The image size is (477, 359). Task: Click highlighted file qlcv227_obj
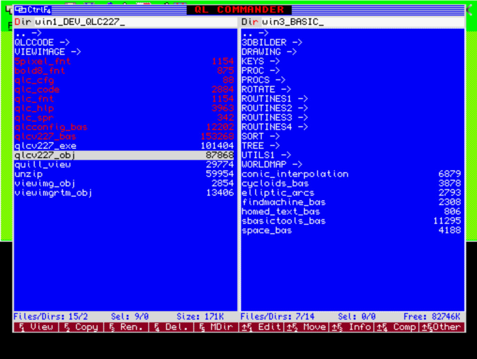click(124, 155)
